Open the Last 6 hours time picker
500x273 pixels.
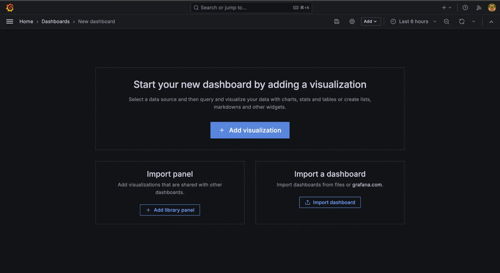pos(413,21)
